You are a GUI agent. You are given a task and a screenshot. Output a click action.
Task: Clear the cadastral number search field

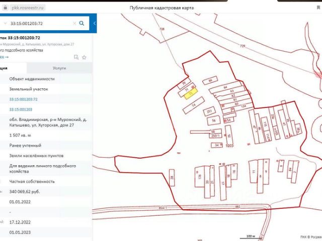(x=74, y=24)
